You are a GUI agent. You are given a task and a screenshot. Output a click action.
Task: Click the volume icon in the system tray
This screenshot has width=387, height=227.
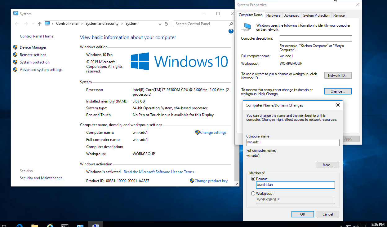pyautogui.click(x=356, y=225)
